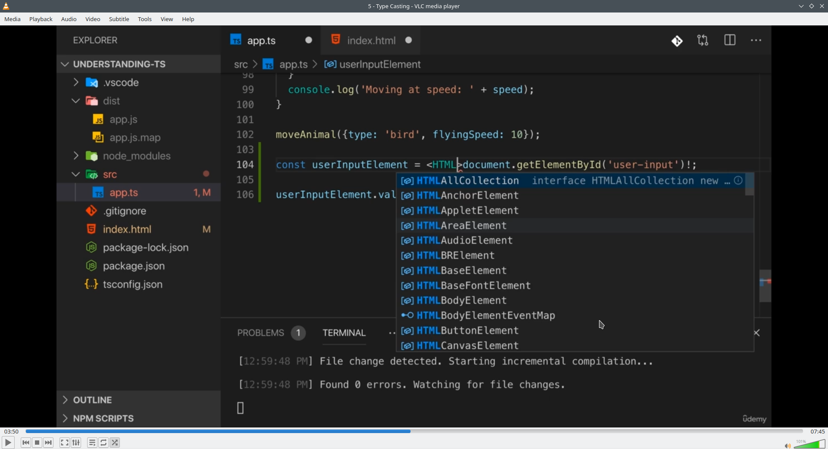Click userInputElement breadcrumb symbol
The image size is (828, 449).
[x=373, y=65]
